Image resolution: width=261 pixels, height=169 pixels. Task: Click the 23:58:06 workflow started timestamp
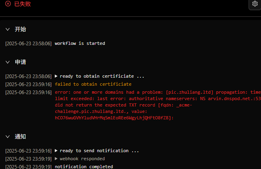[x=28, y=44]
